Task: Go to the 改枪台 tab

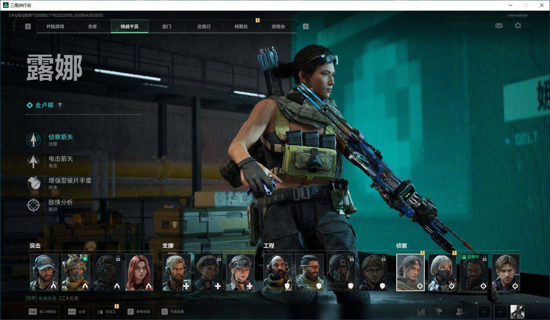Action: [x=278, y=26]
